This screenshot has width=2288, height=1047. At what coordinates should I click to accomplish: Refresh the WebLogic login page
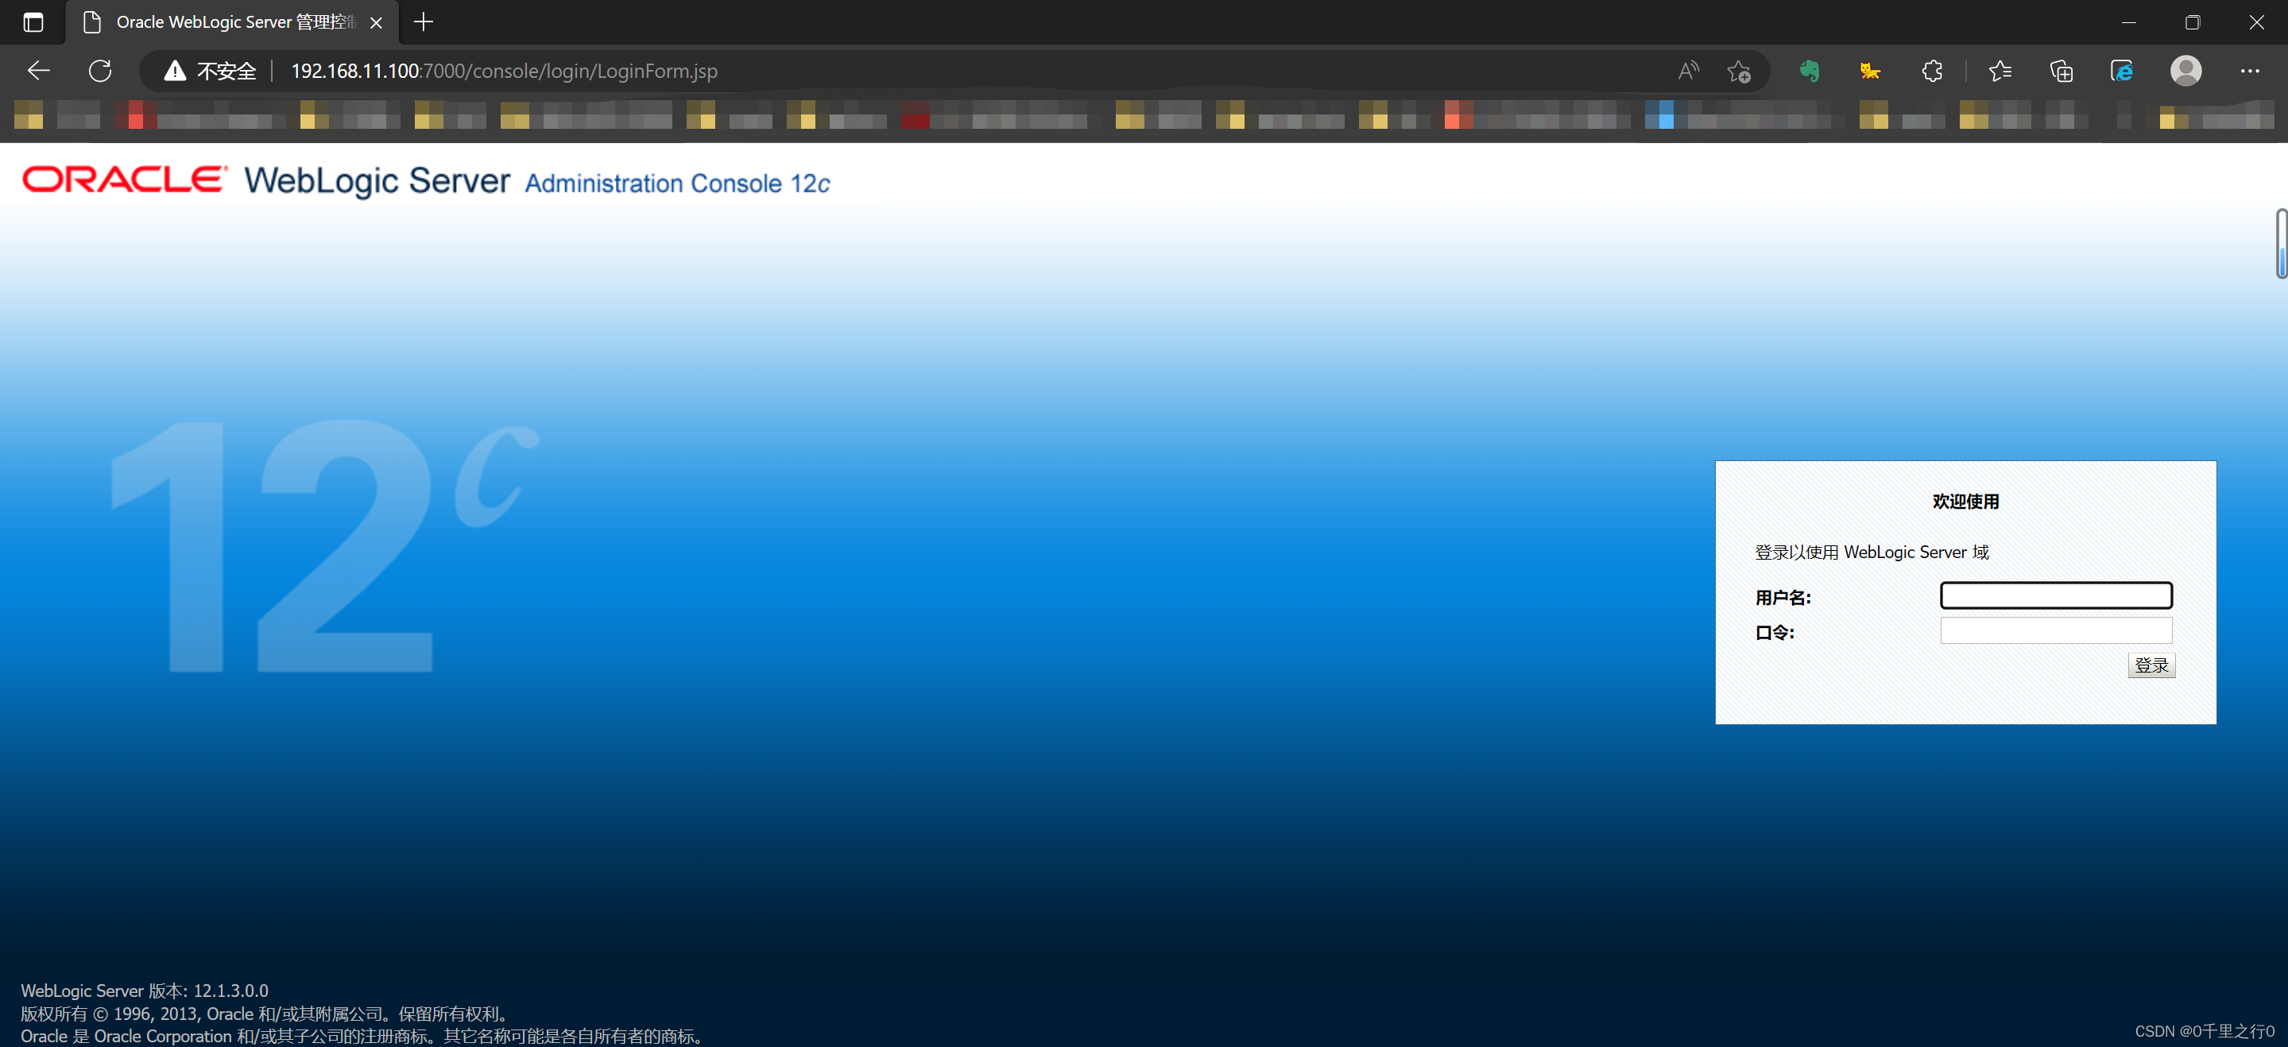[x=99, y=71]
